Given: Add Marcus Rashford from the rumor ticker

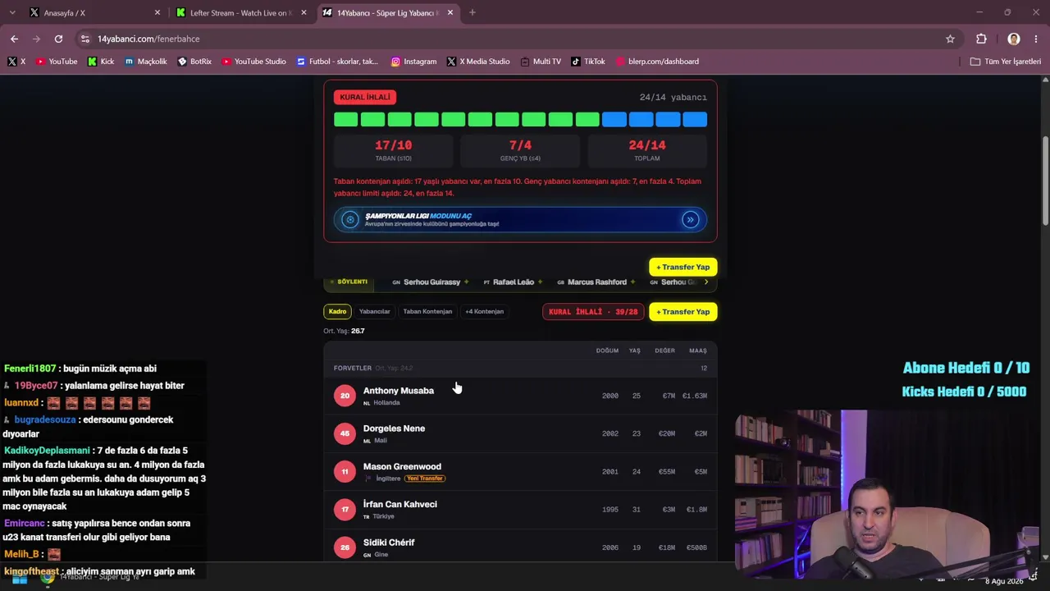Looking at the screenshot, I should [x=632, y=282].
